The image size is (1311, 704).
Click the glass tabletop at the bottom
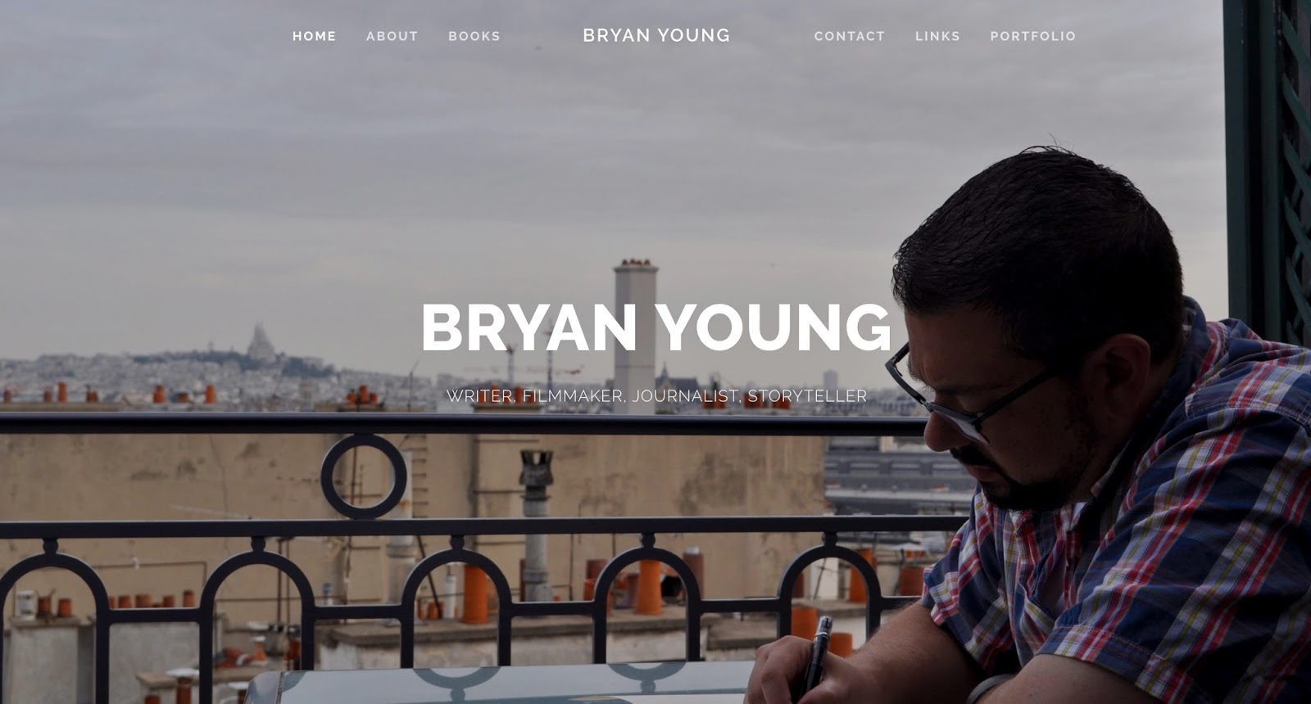[x=500, y=685]
